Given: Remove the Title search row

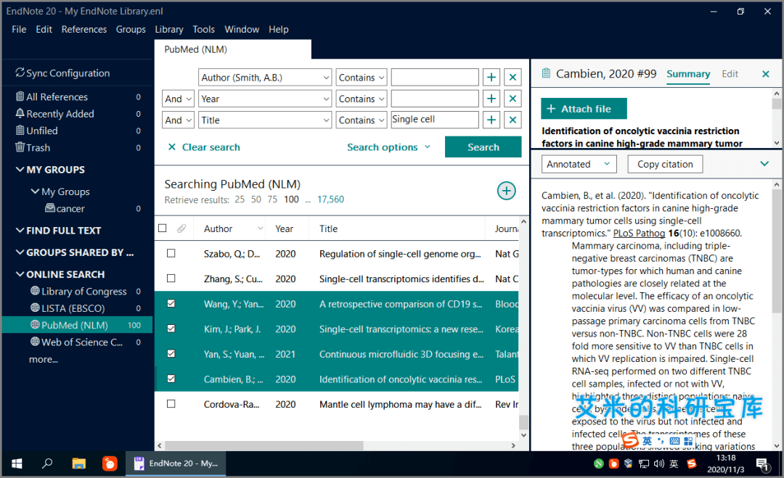Looking at the screenshot, I should point(513,120).
